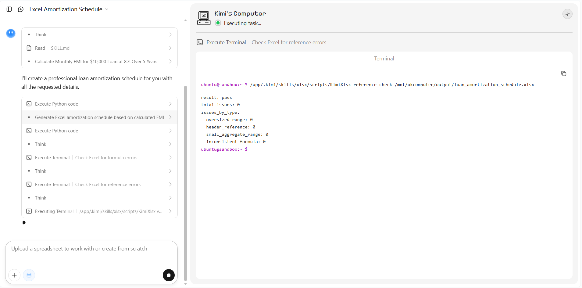Click the 'I'll create a professional loan' message
582x288 pixels.
click(97, 83)
